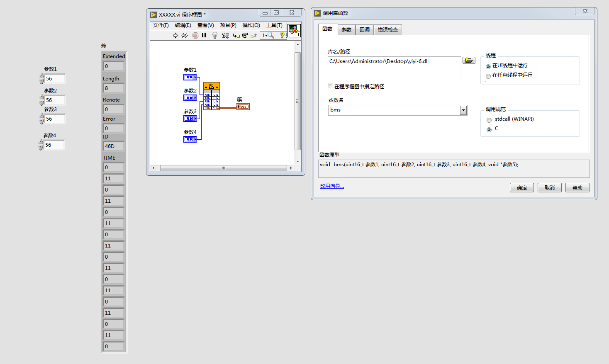
Task: Browse for a DLL using the folder icon
Action: tap(469, 60)
